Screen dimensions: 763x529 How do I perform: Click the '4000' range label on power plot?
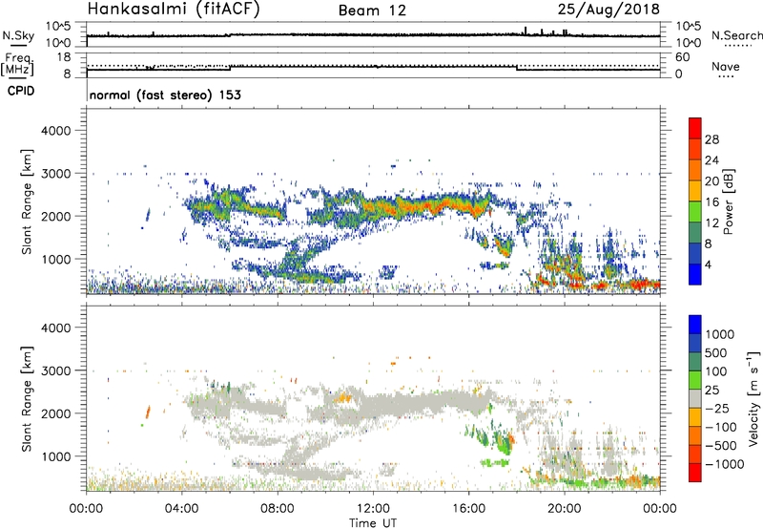click(x=56, y=131)
